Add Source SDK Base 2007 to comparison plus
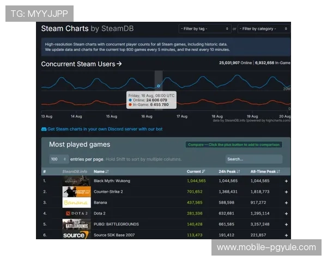The image size is (327, 261). 286,235
